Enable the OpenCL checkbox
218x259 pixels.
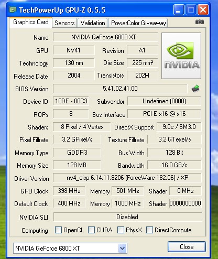click(58, 230)
